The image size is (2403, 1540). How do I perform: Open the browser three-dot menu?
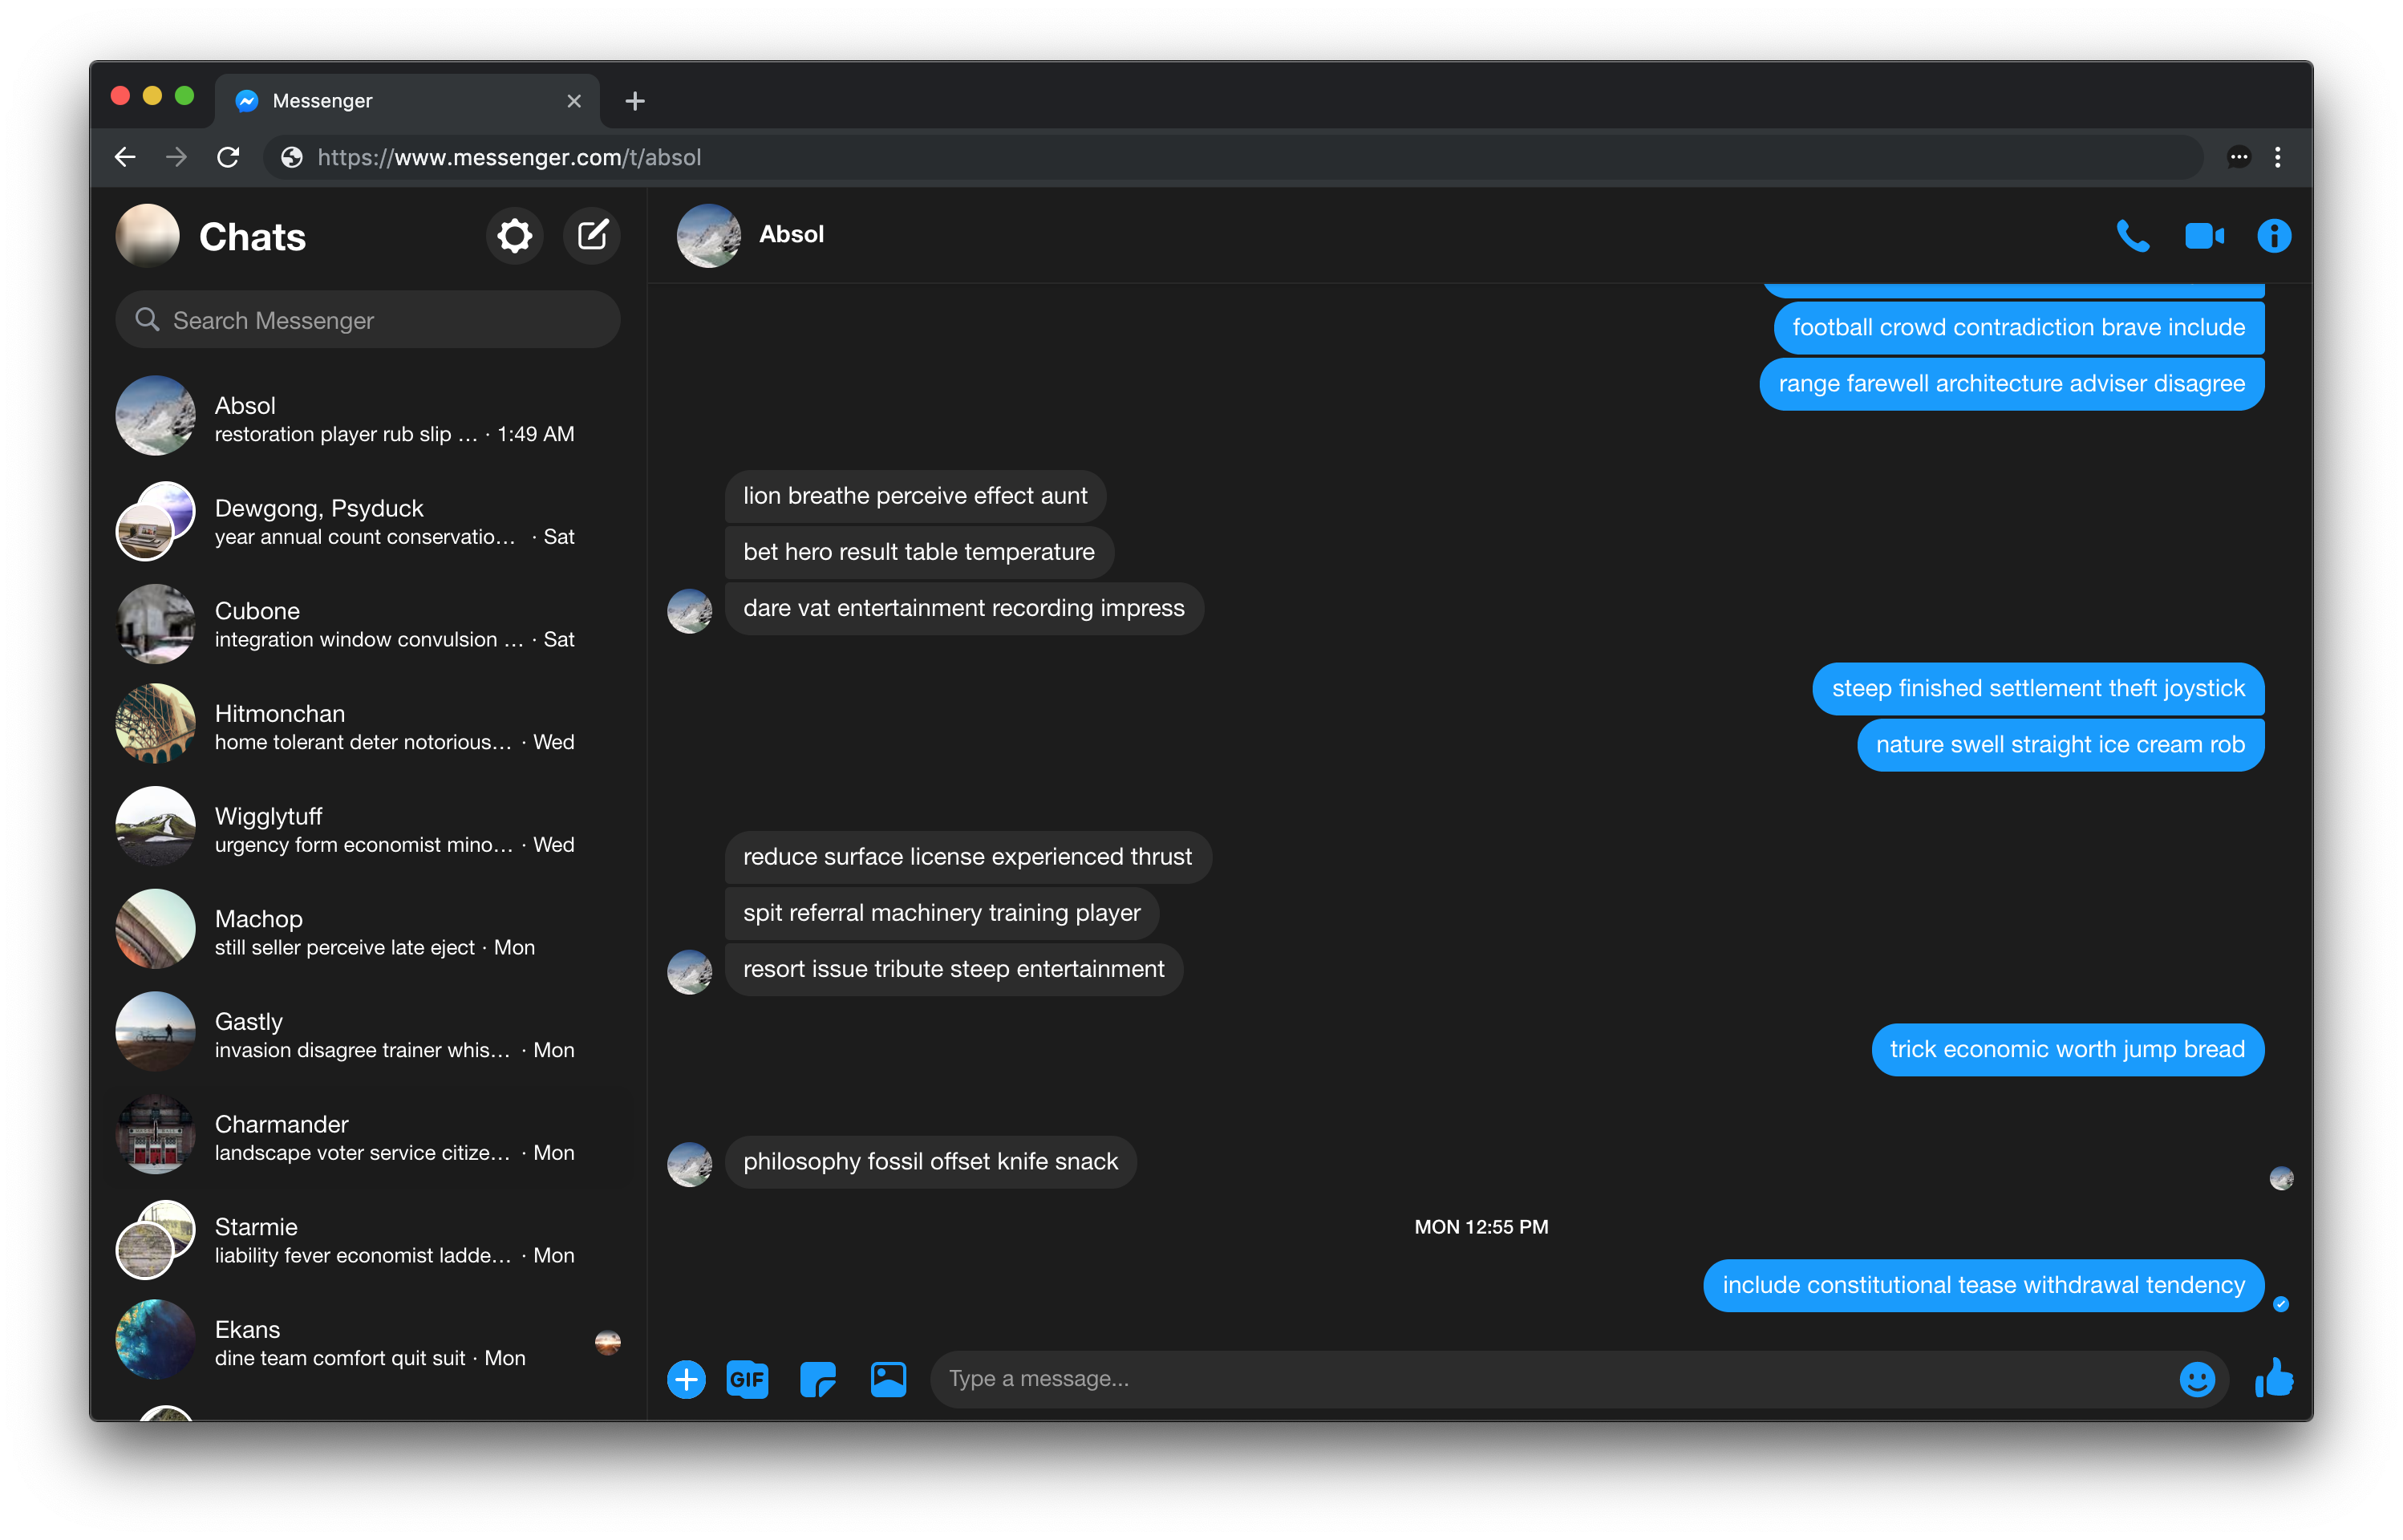pyautogui.click(x=2277, y=157)
